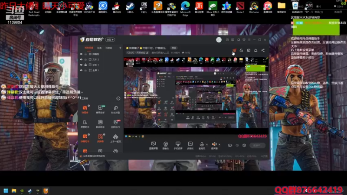347x195 pixels.
Task: Click the padlock icon beside the gift icon
Action: click(241, 50)
